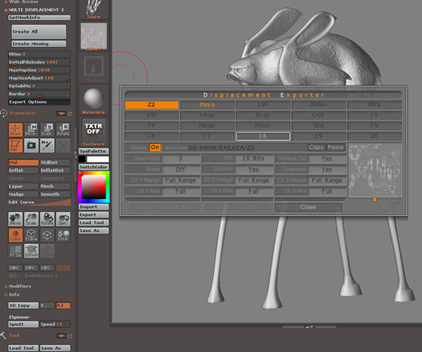The width and height of the screenshot is (422, 352).
Task: Close the Displacement Exporter dialog
Action: pyautogui.click(x=308, y=207)
